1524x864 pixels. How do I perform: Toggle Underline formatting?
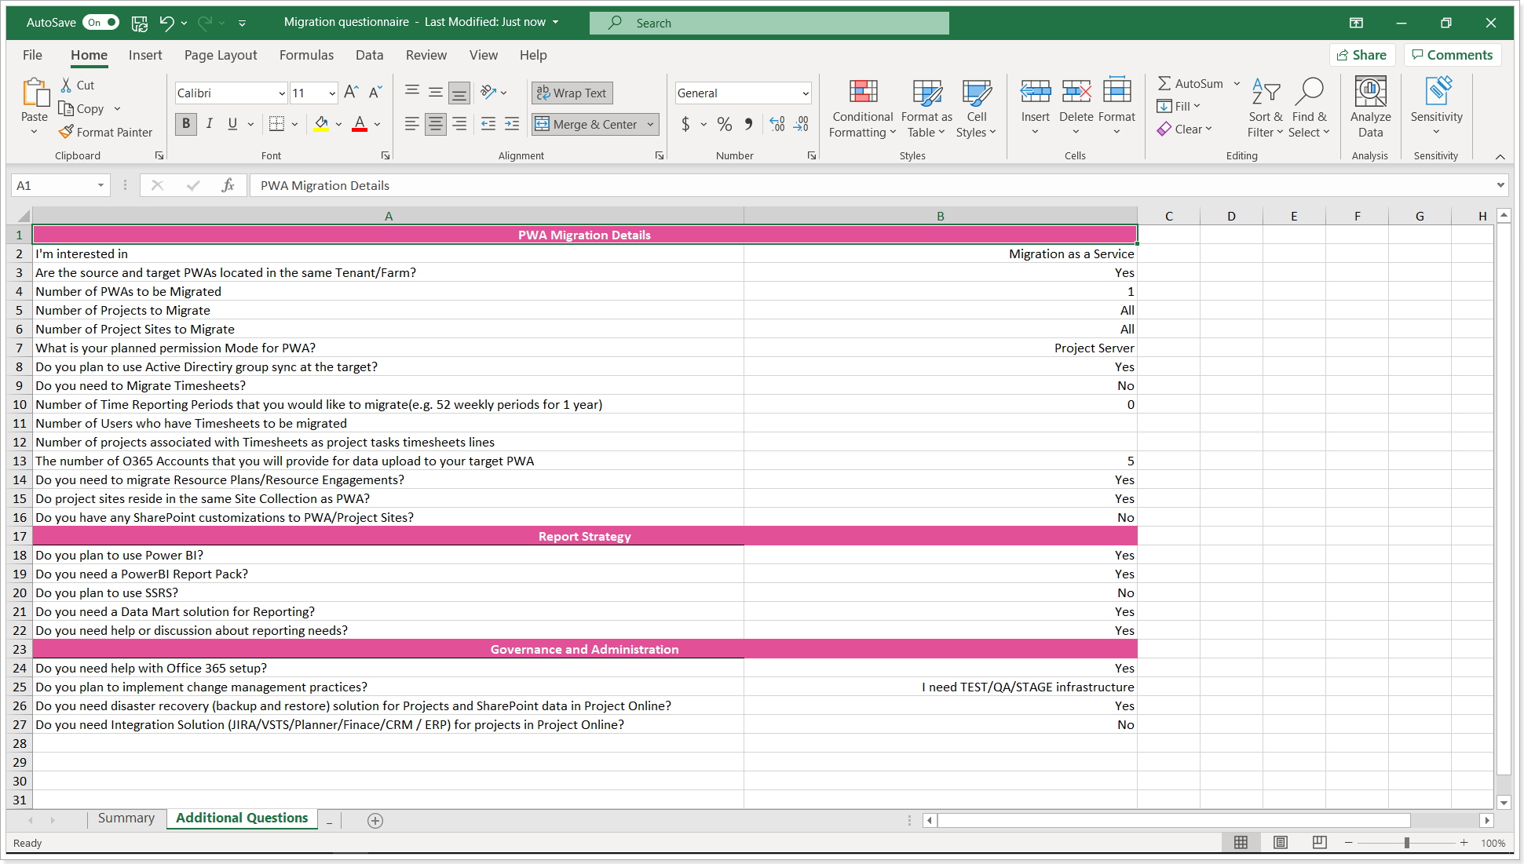232,124
